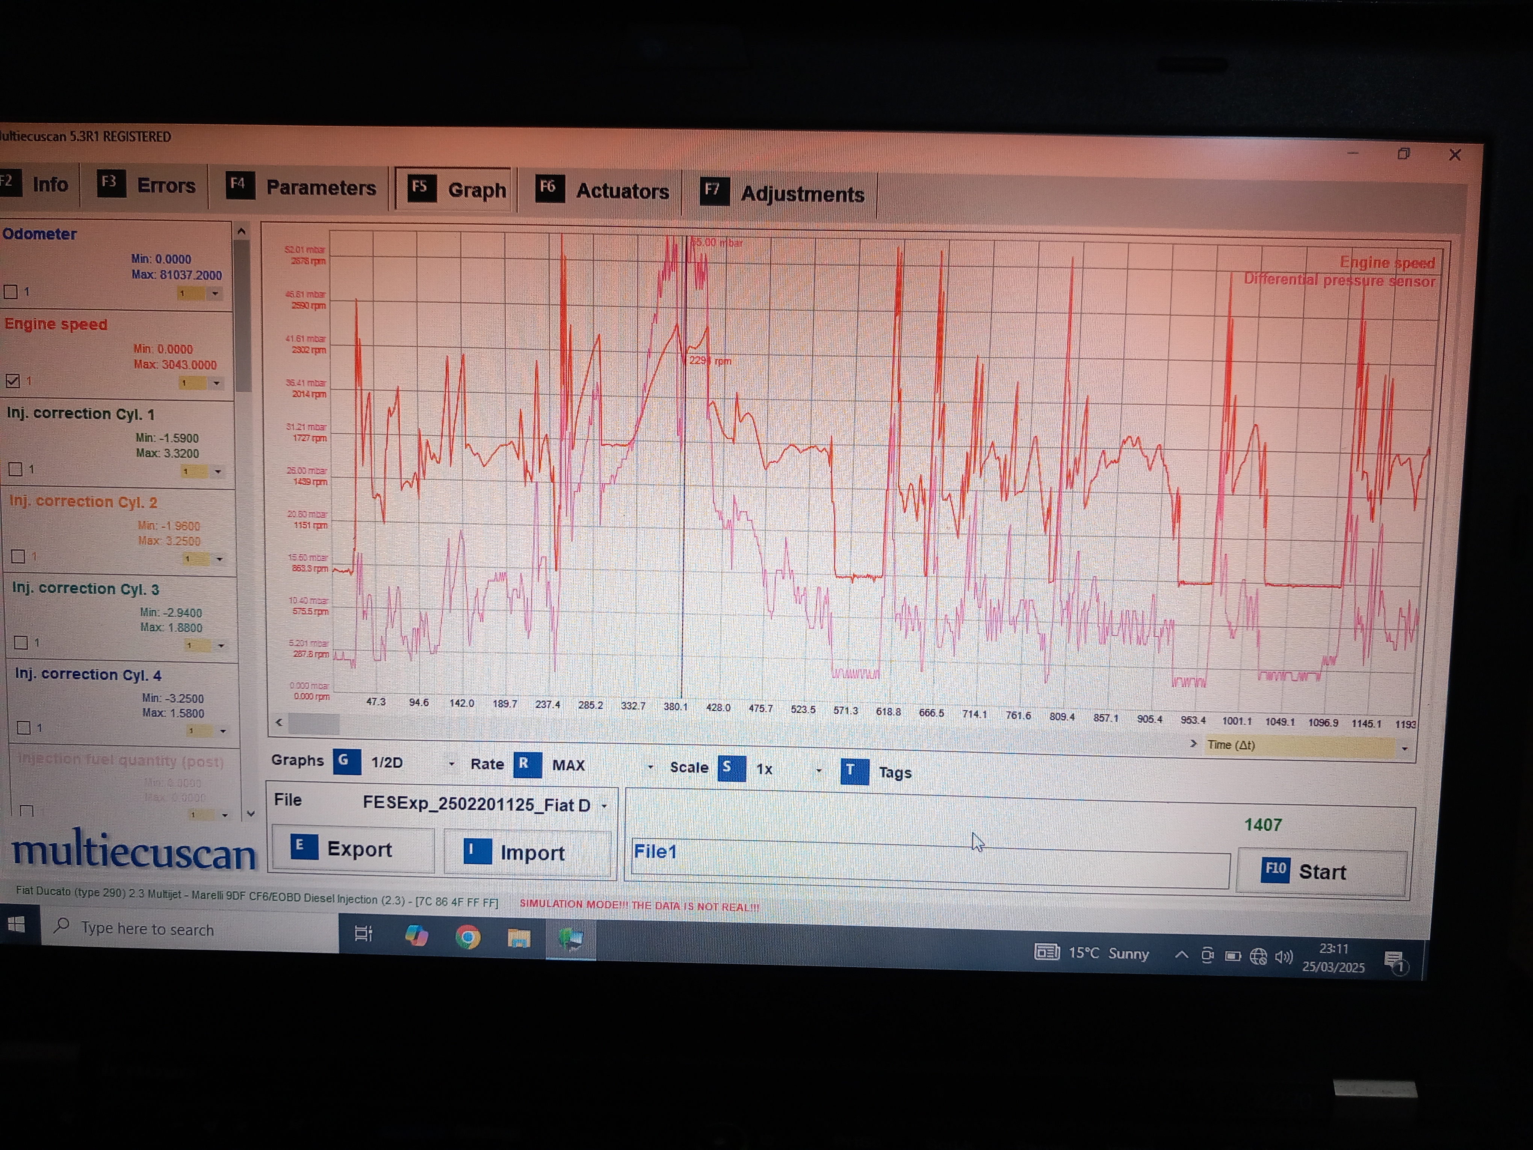Screen dimensions: 1533x1150
Task: Click the 15°C Sunny weather widget
Action: click(x=1092, y=953)
